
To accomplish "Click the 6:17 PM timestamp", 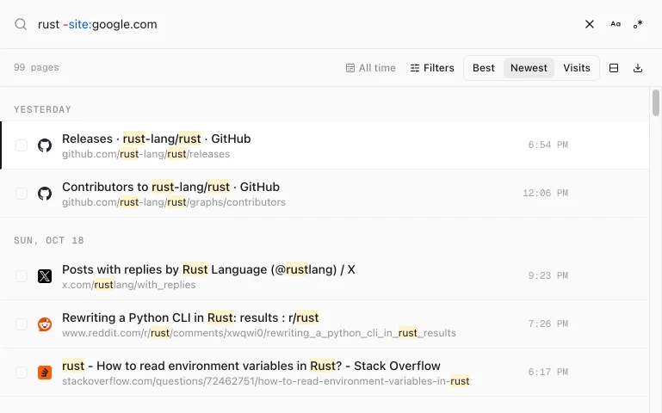I will tap(548, 372).
